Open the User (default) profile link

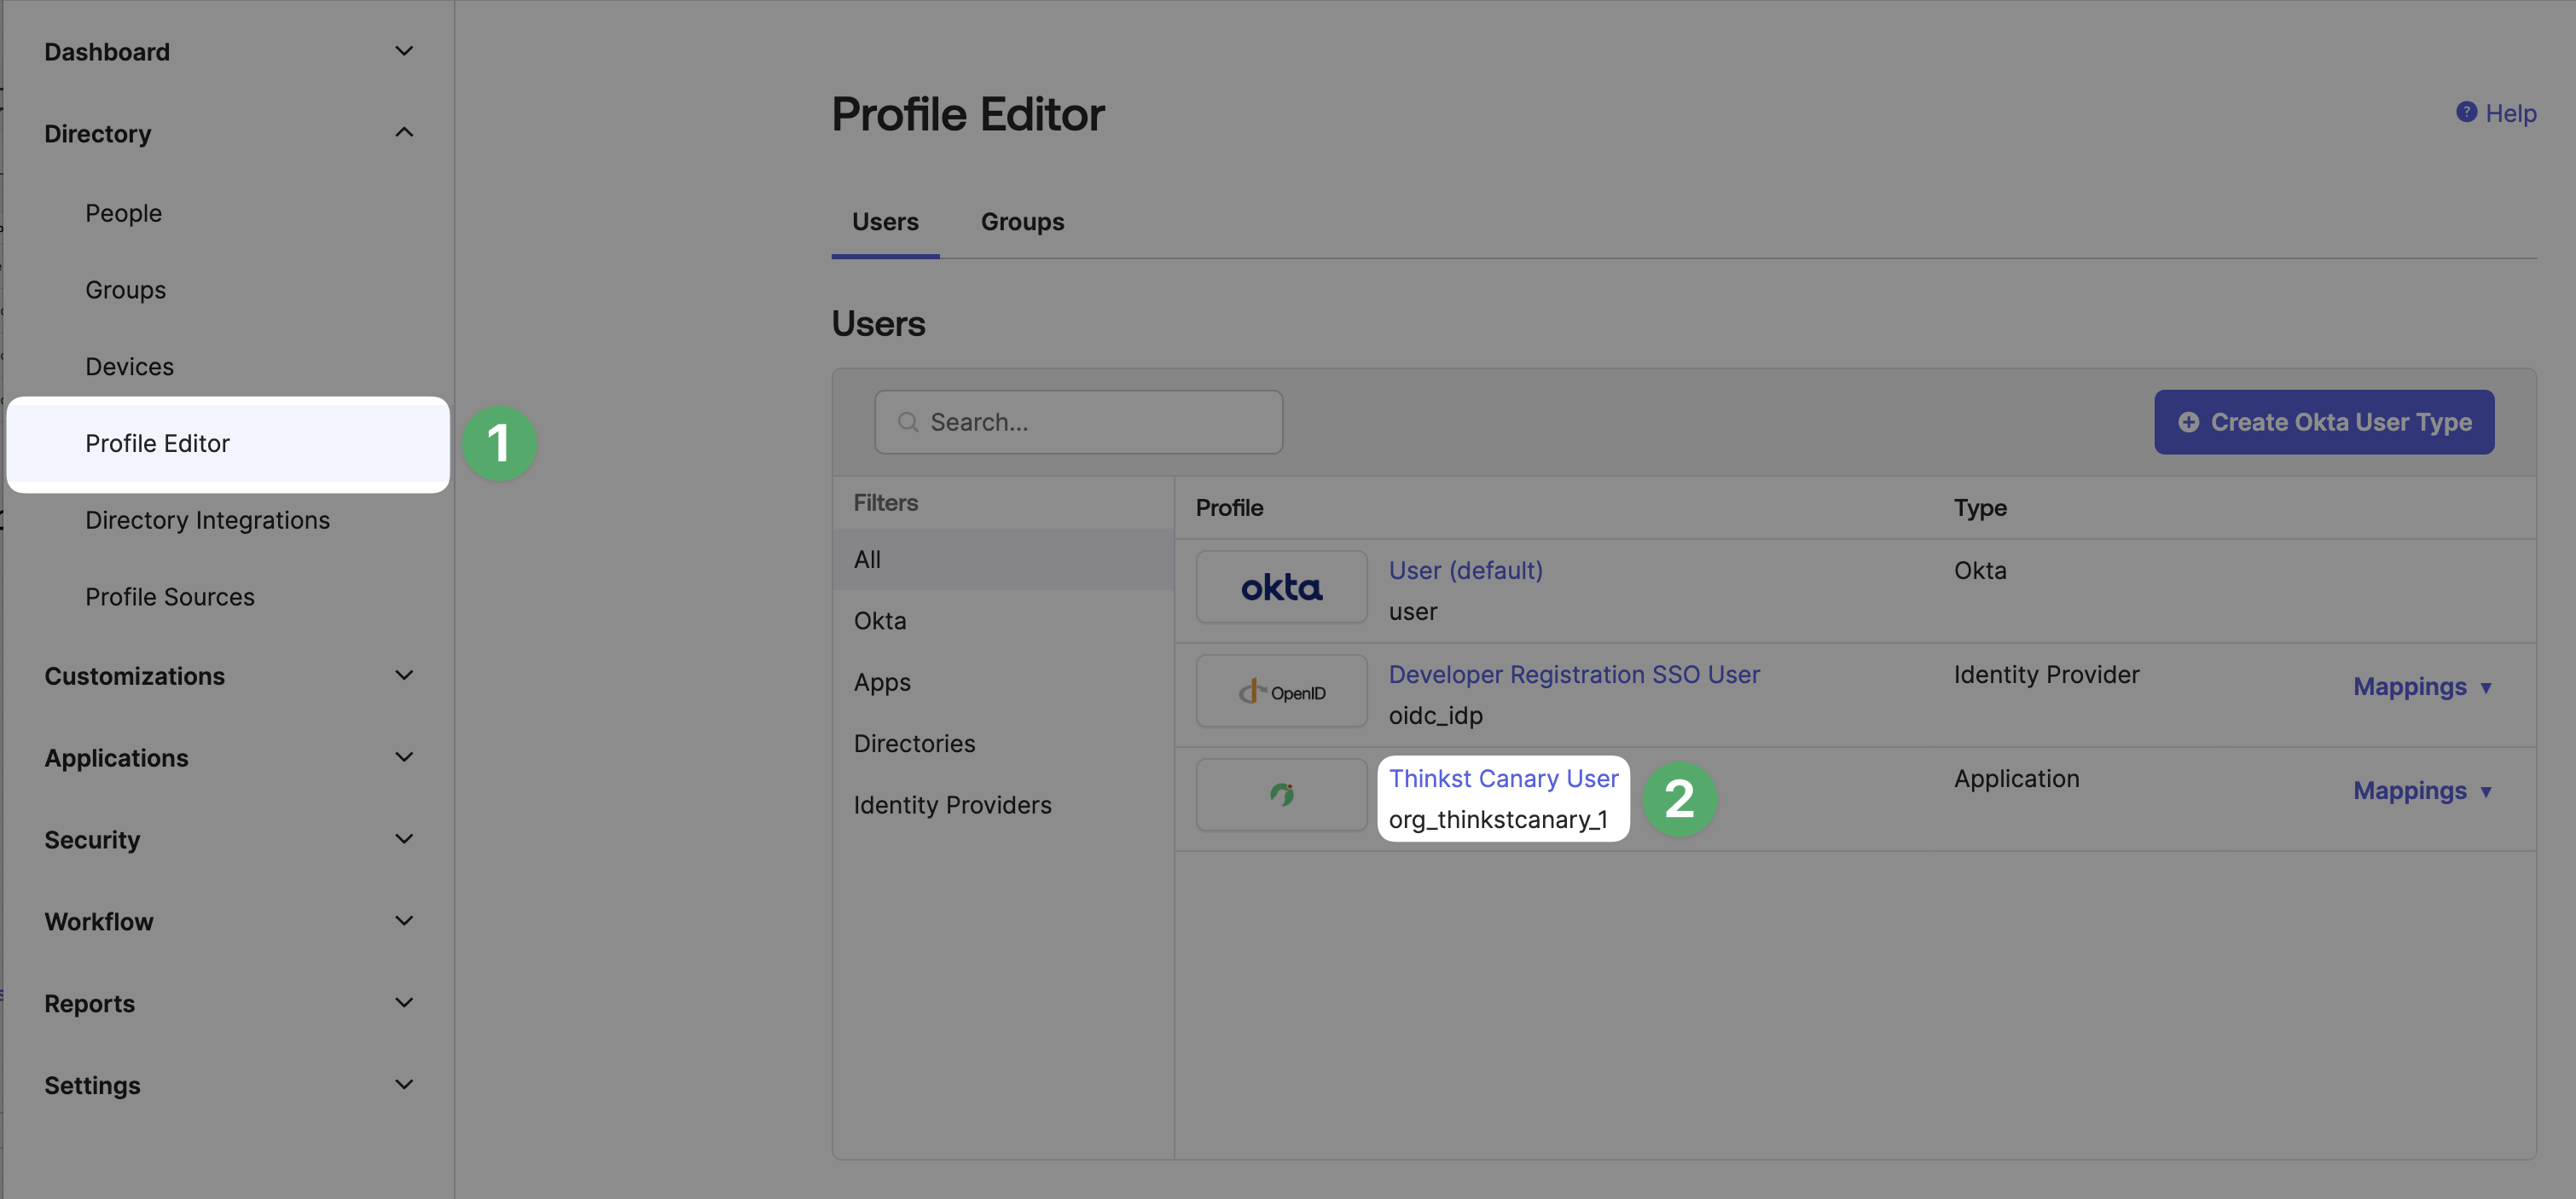[x=1465, y=570]
